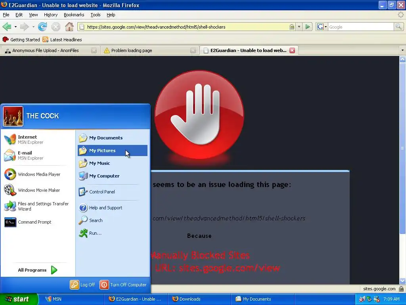Screen dimensions: 406x305
Task: Expand the address bar URL history dropdown
Action: (299, 27)
